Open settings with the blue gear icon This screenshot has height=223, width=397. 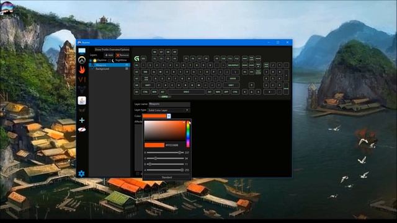pyautogui.click(x=81, y=173)
